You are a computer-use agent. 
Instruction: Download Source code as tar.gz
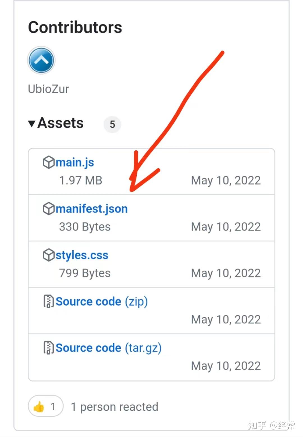click(89, 348)
